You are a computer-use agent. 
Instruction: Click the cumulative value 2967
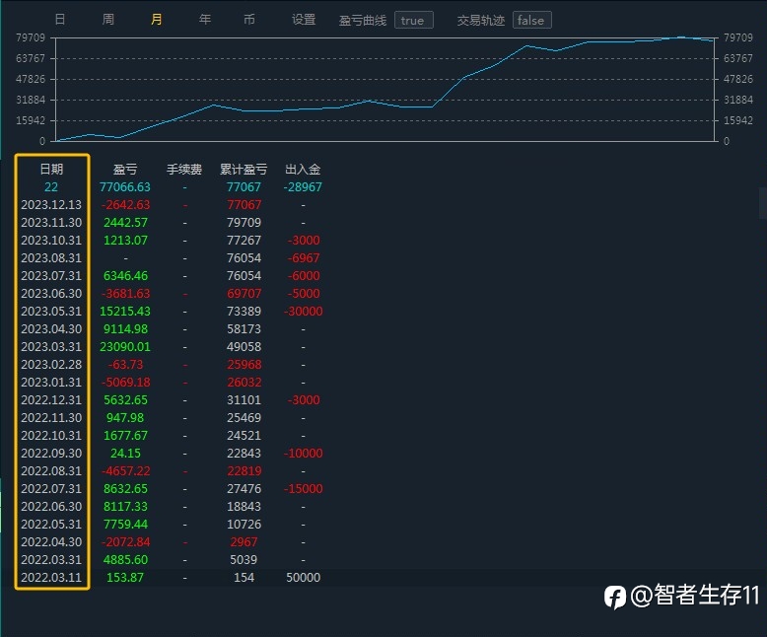tap(244, 542)
